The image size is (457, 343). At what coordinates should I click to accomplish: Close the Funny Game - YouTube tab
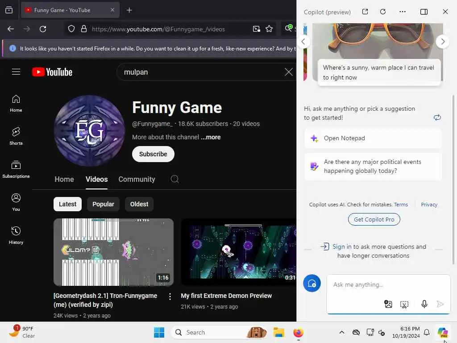[x=112, y=10]
